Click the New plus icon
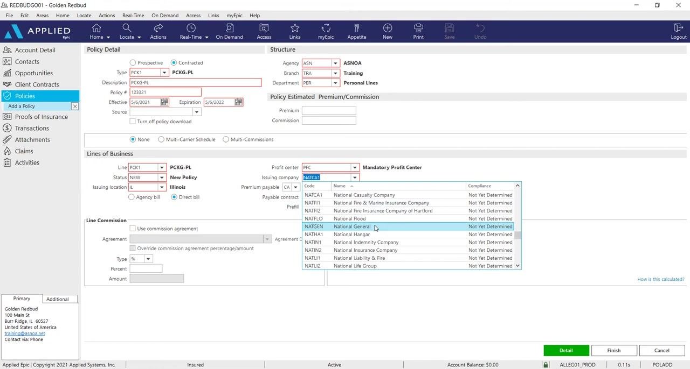The image size is (690, 369). tap(388, 31)
